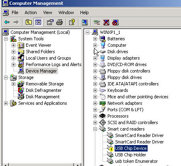Click the Help question-mark toolbar icon
Viewport: 181px width, 166px height.
pos(72,22)
